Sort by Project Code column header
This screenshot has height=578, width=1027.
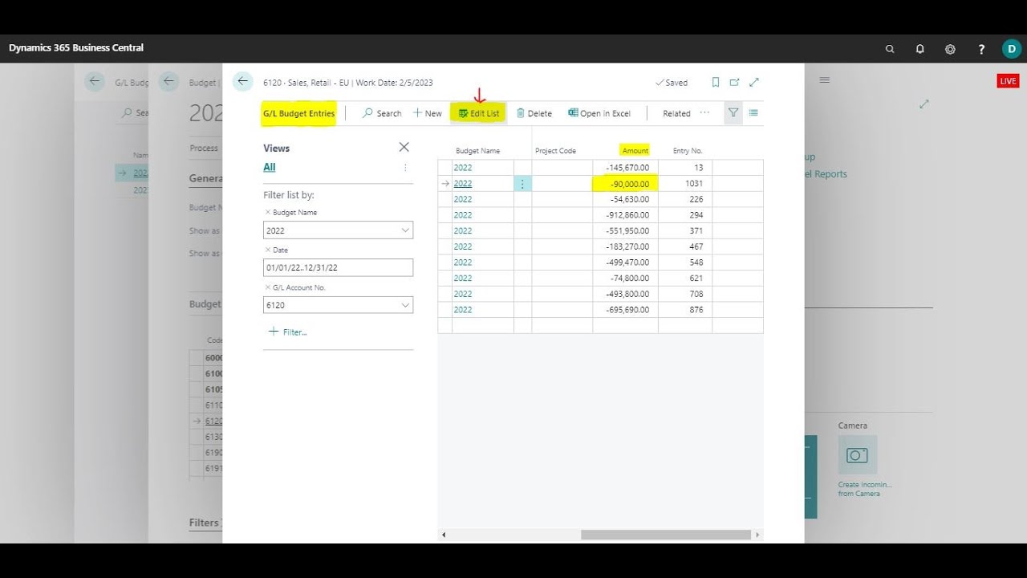(555, 151)
